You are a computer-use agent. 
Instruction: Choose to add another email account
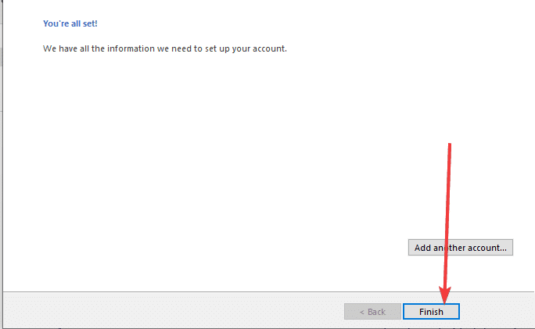[460, 248]
